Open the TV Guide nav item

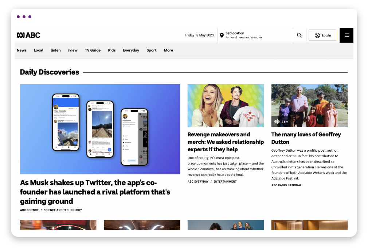click(93, 50)
